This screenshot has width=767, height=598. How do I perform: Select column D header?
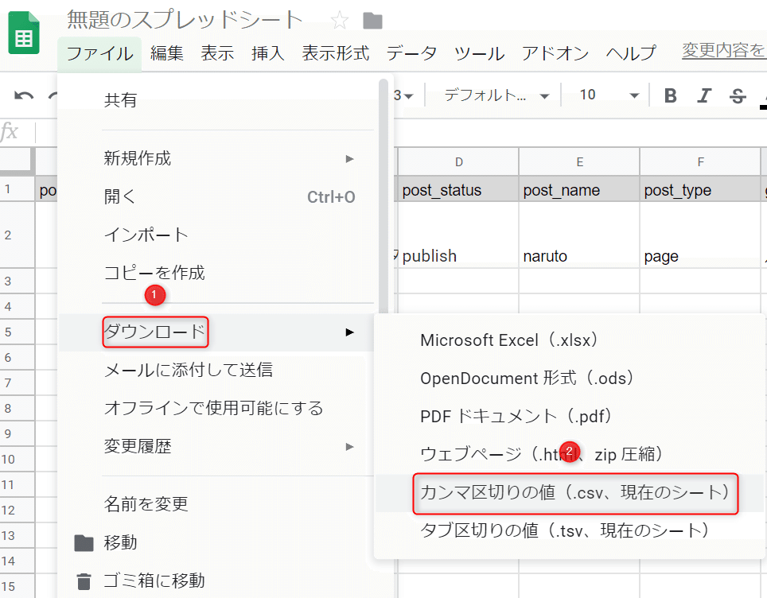(x=459, y=162)
